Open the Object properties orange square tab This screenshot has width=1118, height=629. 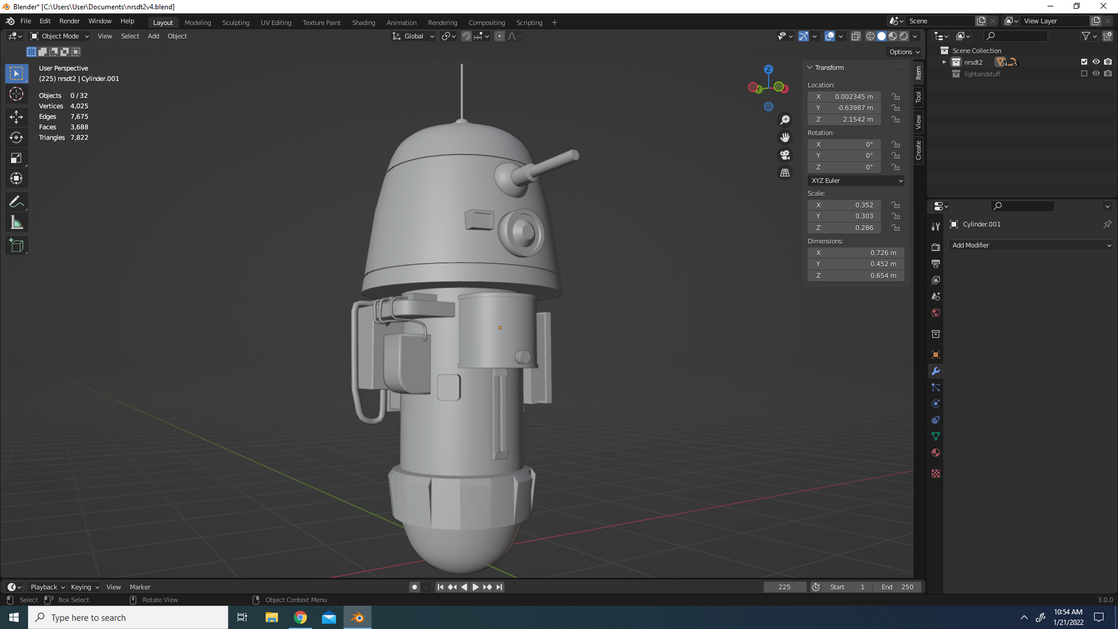click(x=936, y=355)
